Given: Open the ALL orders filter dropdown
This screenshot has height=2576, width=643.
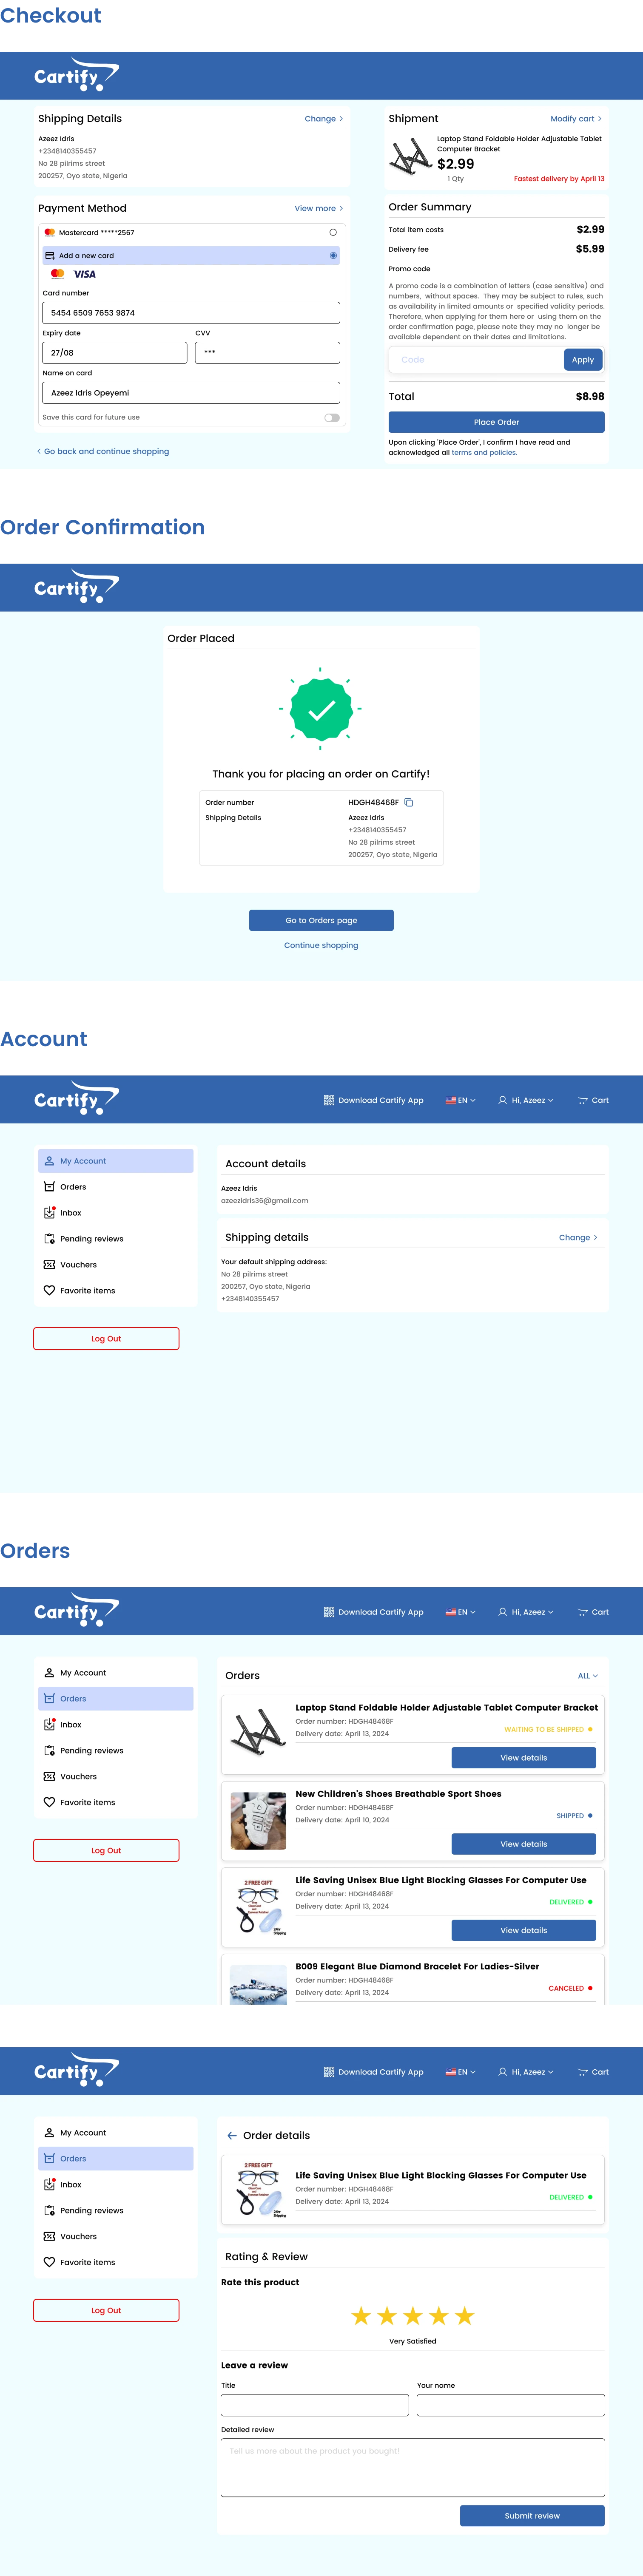Looking at the screenshot, I should 588,1676.
